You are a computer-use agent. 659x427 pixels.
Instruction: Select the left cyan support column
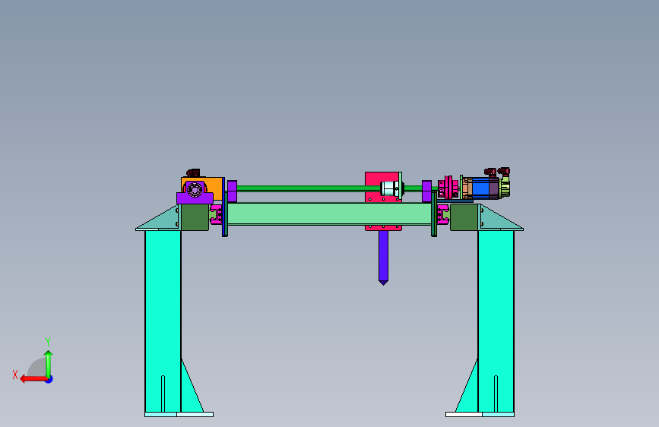pos(163,321)
